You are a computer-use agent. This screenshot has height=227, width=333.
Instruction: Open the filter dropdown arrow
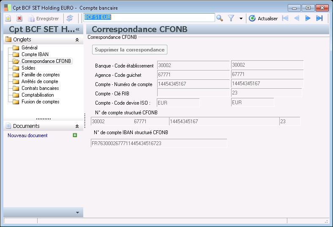[x=241, y=19]
